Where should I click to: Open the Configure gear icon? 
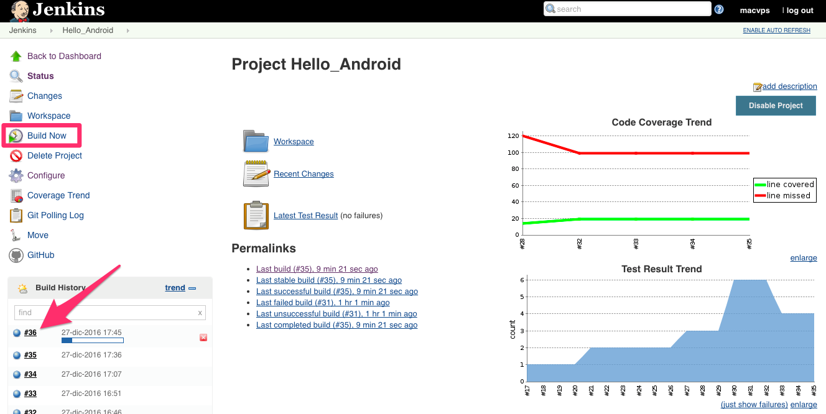(x=16, y=175)
